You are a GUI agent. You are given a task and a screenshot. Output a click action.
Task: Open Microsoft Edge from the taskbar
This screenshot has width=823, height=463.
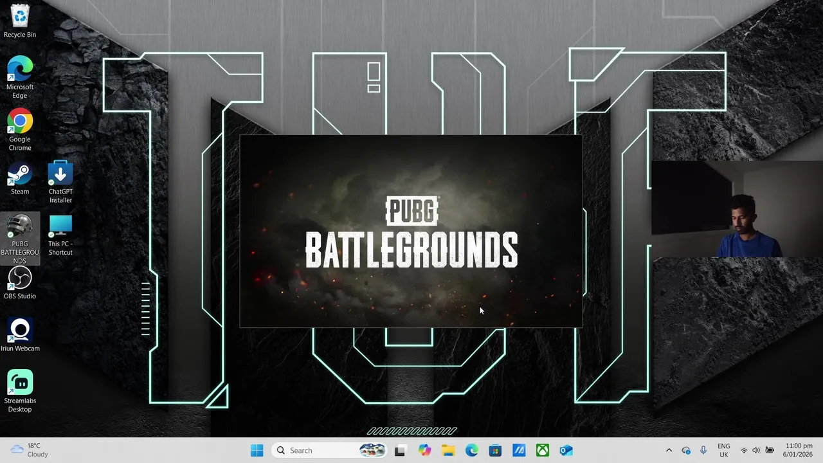click(472, 450)
